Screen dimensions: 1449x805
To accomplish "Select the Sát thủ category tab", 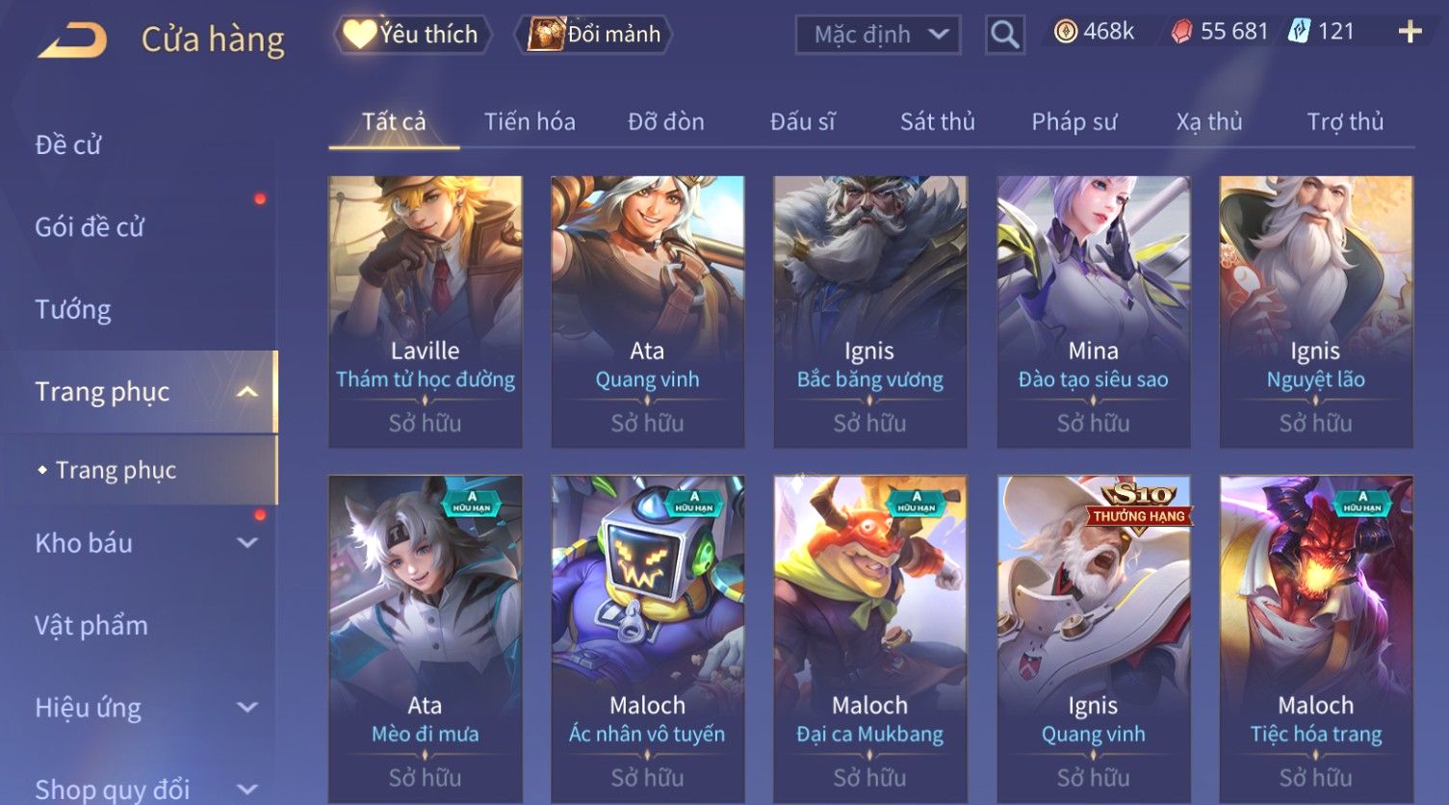I will (937, 122).
